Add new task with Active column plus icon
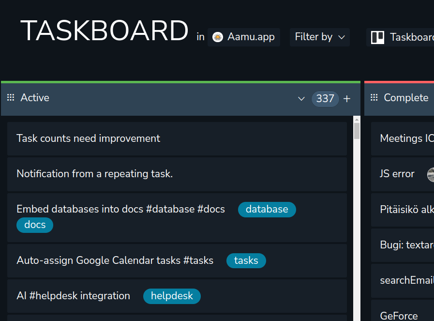The height and width of the screenshot is (321, 434). 347,99
